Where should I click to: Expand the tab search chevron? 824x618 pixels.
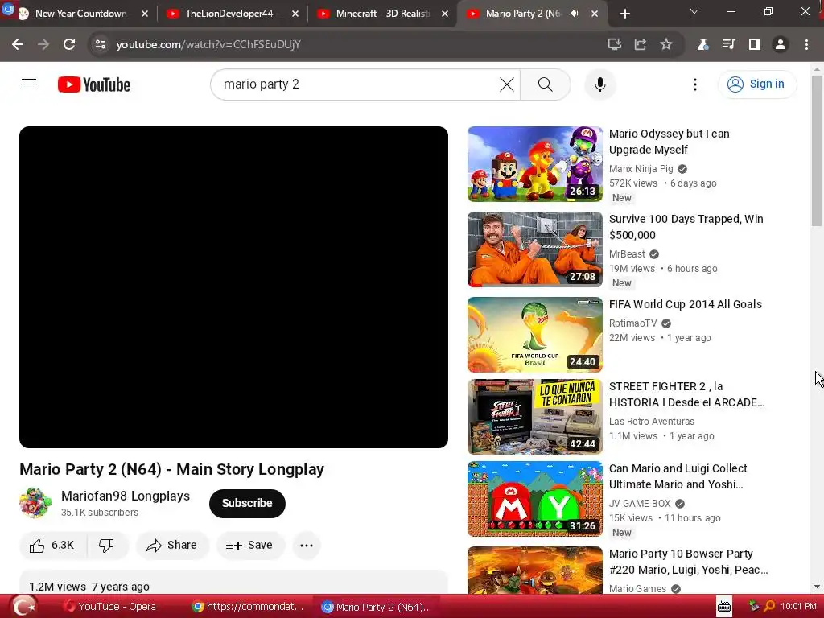(x=694, y=11)
